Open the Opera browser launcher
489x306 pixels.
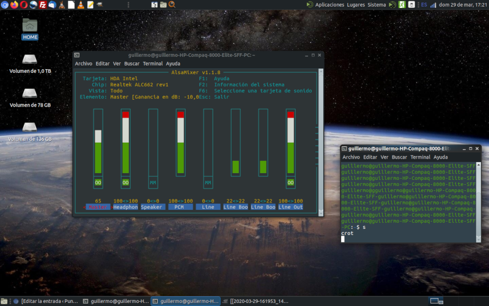pyautogui.click(x=24, y=5)
